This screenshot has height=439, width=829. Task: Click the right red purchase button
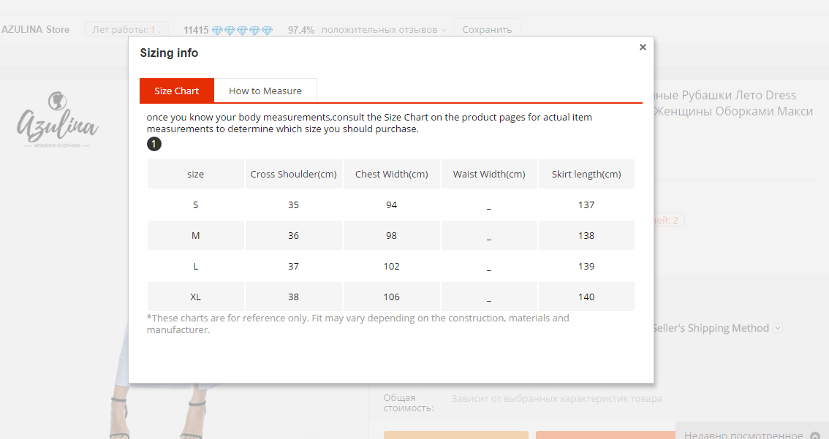coord(605,435)
